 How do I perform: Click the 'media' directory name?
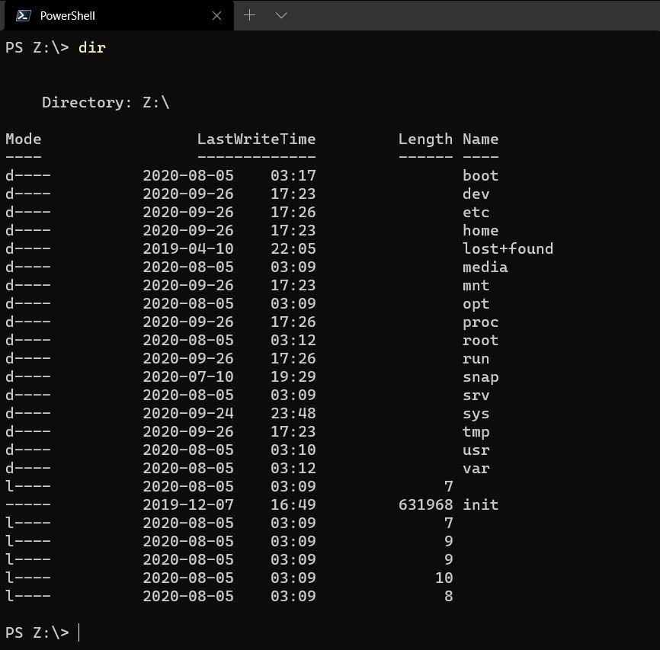pyautogui.click(x=485, y=267)
